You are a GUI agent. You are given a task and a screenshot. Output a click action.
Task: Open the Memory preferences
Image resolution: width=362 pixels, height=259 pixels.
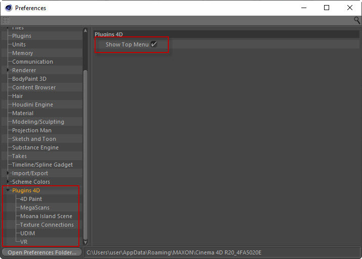(x=23, y=53)
